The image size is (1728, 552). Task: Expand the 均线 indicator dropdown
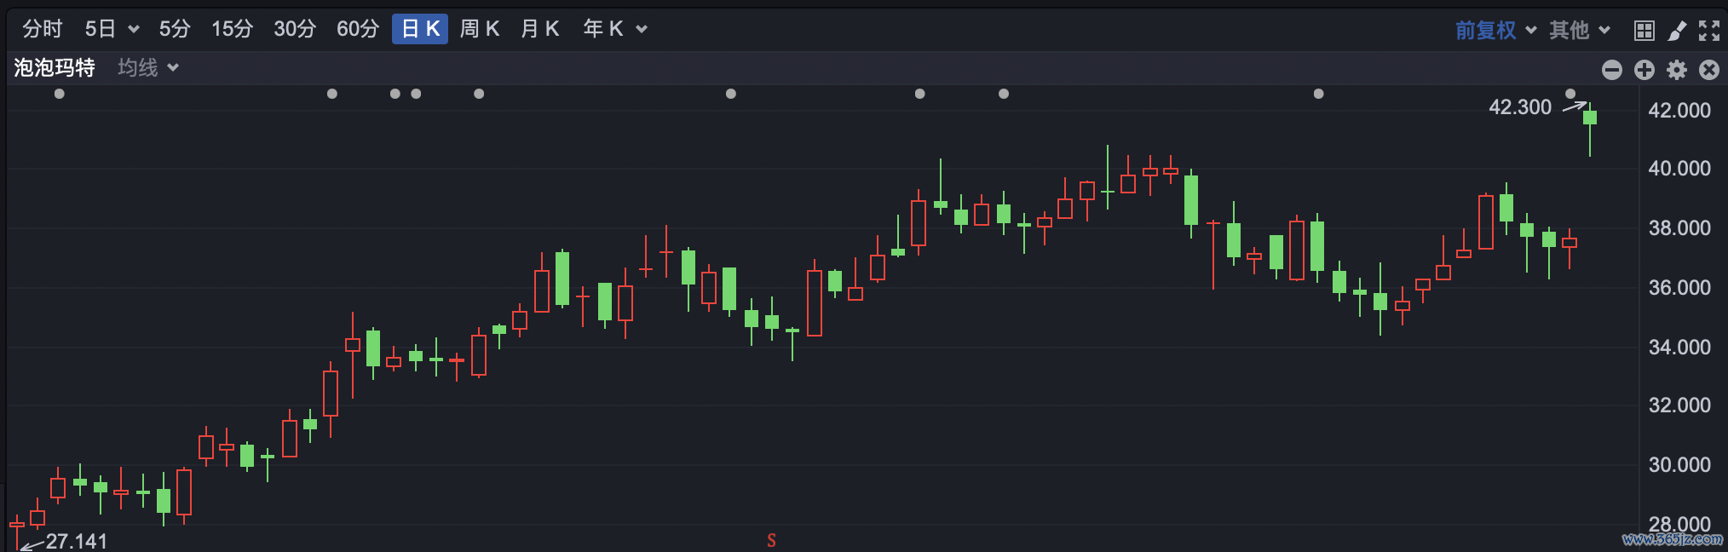[148, 68]
